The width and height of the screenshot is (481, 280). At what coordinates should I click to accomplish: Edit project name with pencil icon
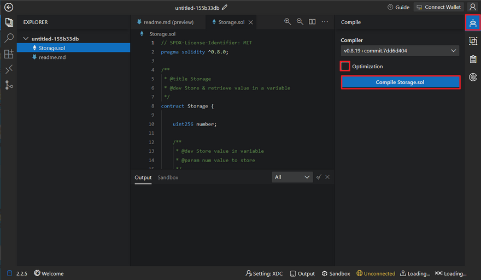225,7
